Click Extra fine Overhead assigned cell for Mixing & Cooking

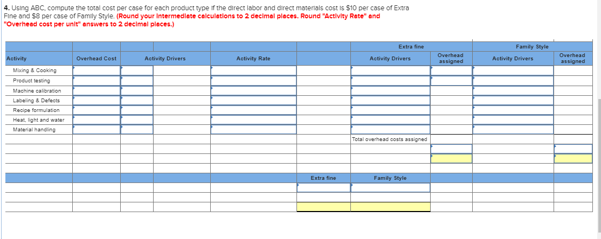pyautogui.click(x=451, y=71)
